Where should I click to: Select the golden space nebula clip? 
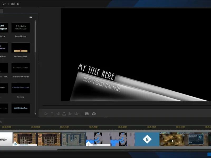coord(172,139)
